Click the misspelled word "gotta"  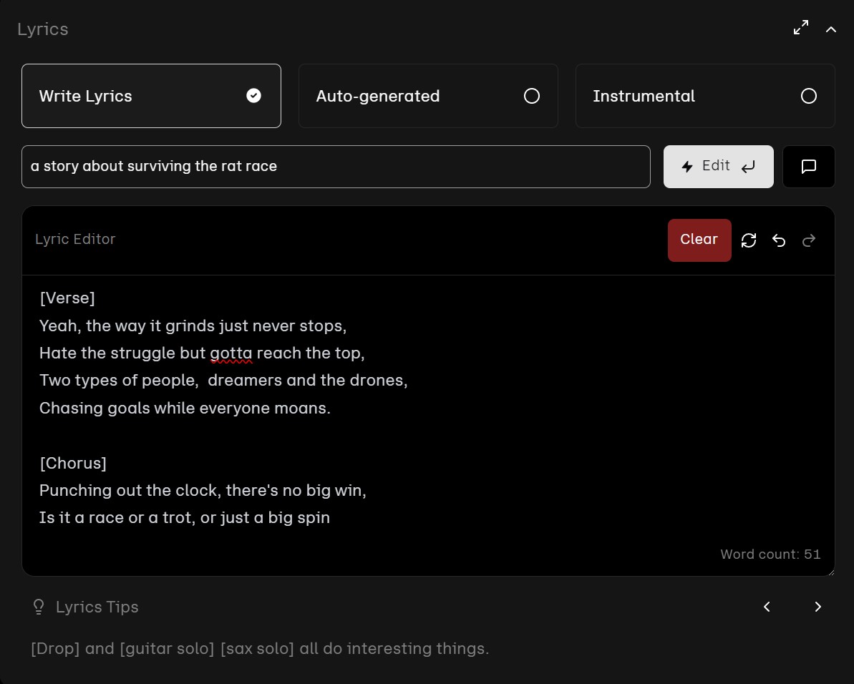(x=231, y=353)
